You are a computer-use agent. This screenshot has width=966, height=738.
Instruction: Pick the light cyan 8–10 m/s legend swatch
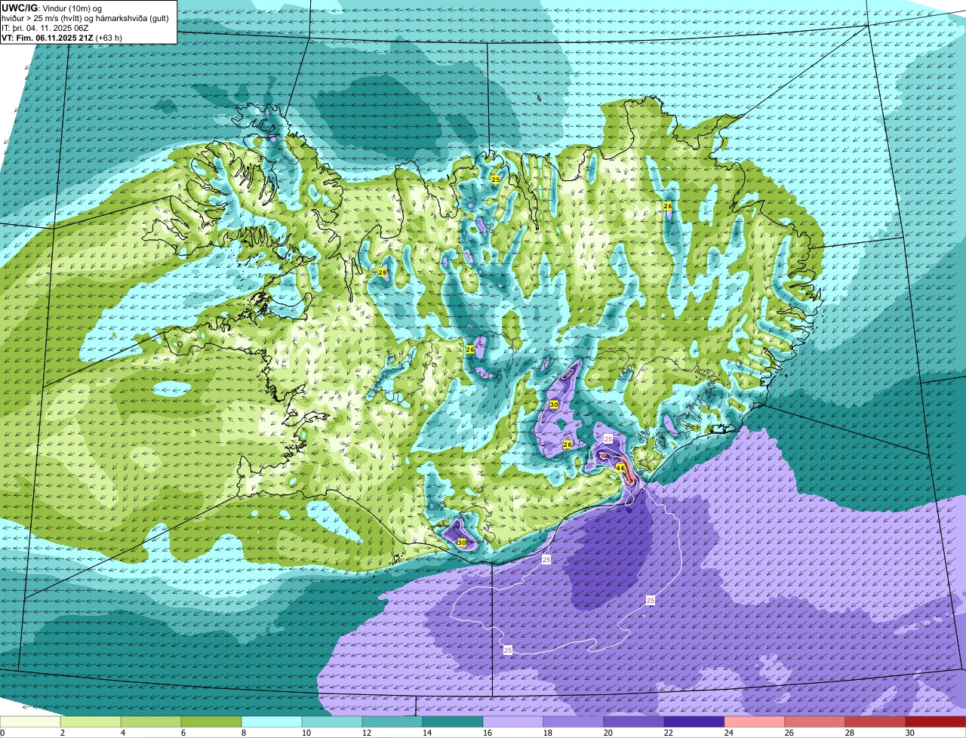pos(272,722)
